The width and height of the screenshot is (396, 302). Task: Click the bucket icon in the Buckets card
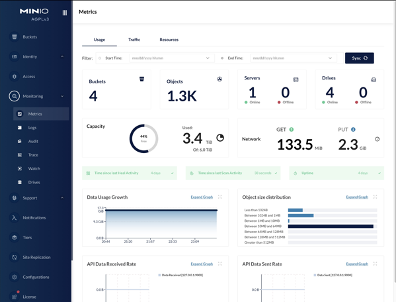tap(141, 79)
